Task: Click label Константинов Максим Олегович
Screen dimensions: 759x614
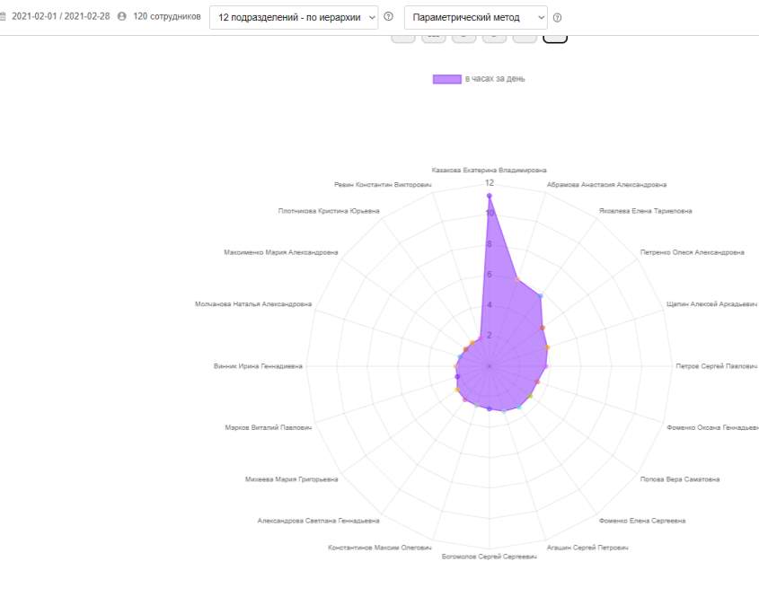Action: [379, 548]
